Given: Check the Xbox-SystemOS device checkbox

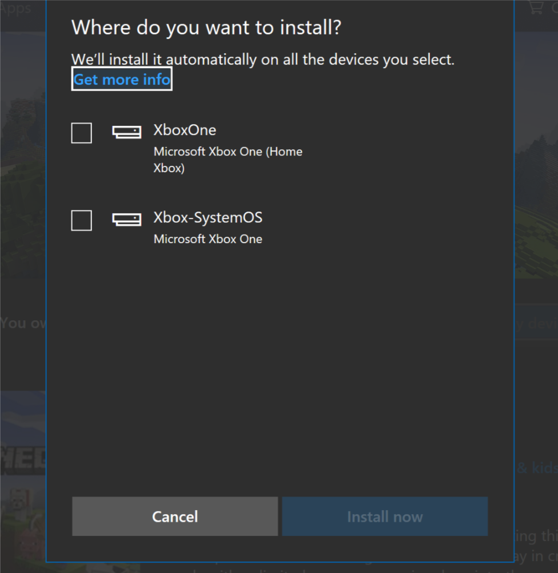Looking at the screenshot, I should [82, 220].
